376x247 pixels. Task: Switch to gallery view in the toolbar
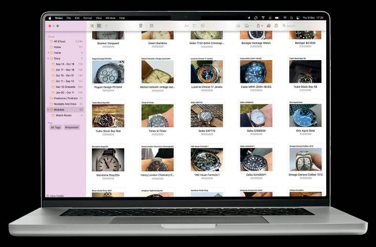[x=98, y=25]
